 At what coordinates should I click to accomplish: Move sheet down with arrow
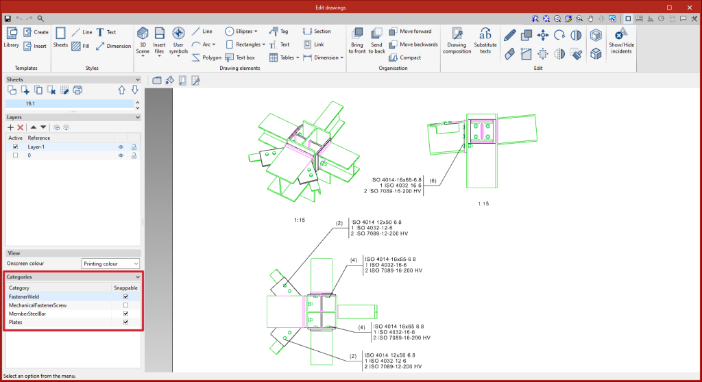135,90
